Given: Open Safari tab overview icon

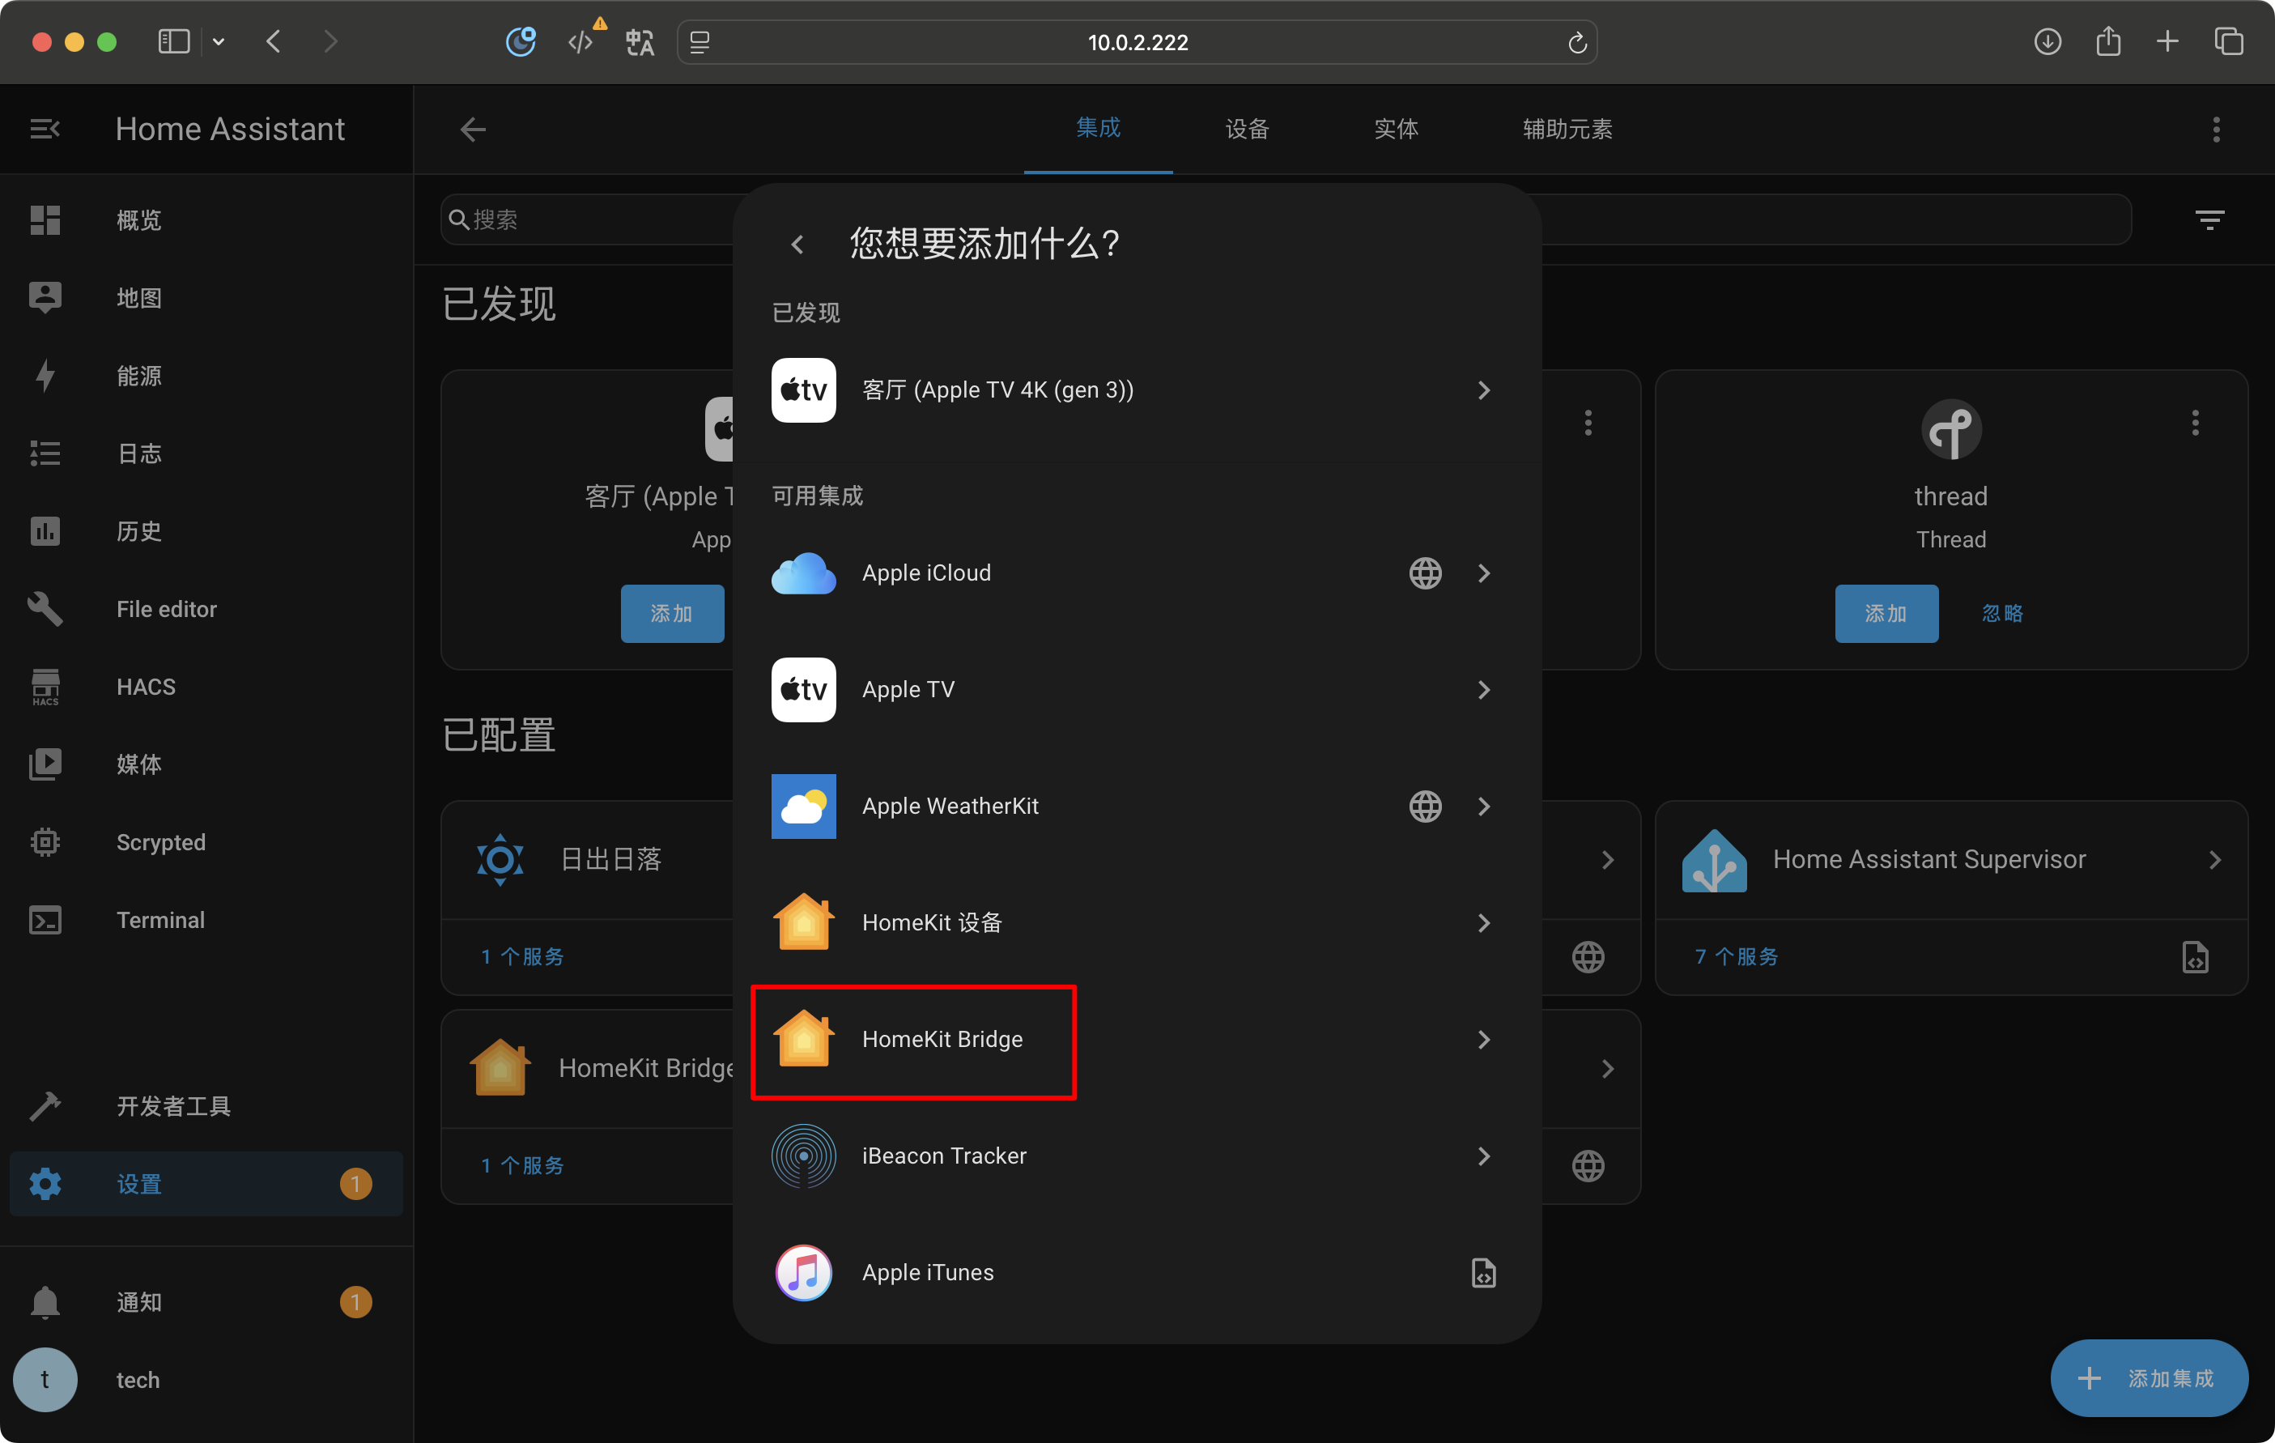Looking at the screenshot, I should pyautogui.click(x=2229, y=41).
